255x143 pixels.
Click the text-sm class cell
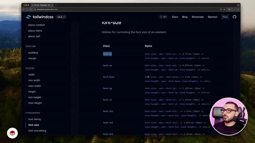(107, 65)
